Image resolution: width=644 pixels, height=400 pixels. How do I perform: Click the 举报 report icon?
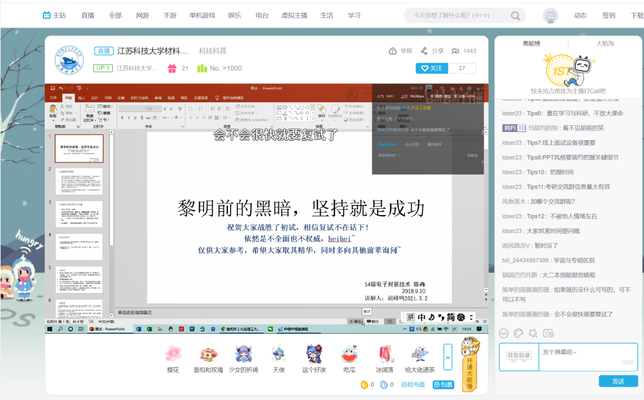point(393,51)
